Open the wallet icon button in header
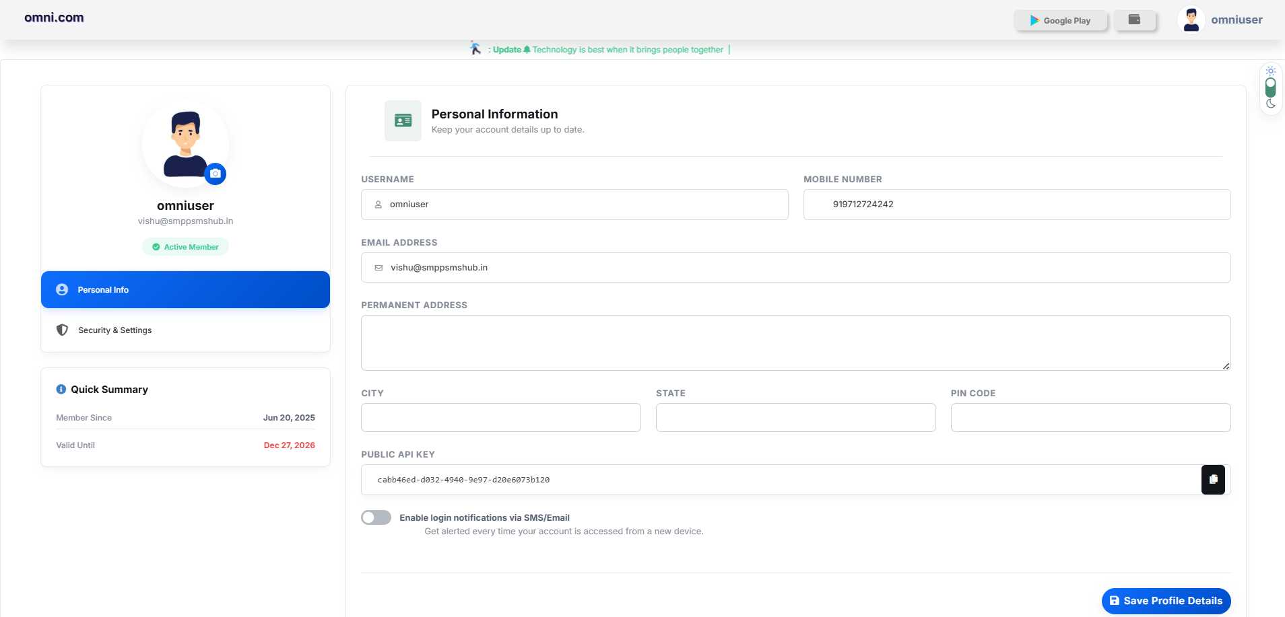The width and height of the screenshot is (1285, 617). (x=1134, y=20)
